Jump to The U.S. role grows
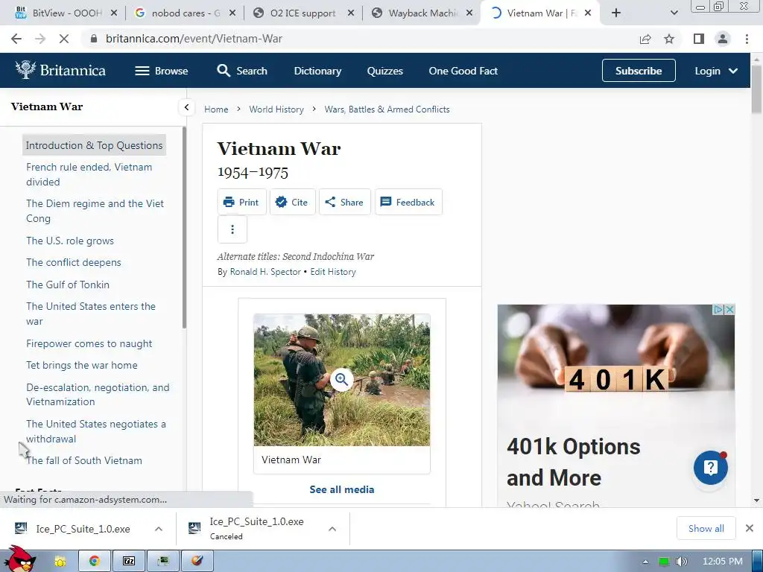This screenshot has height=572, width=763. 70,241
